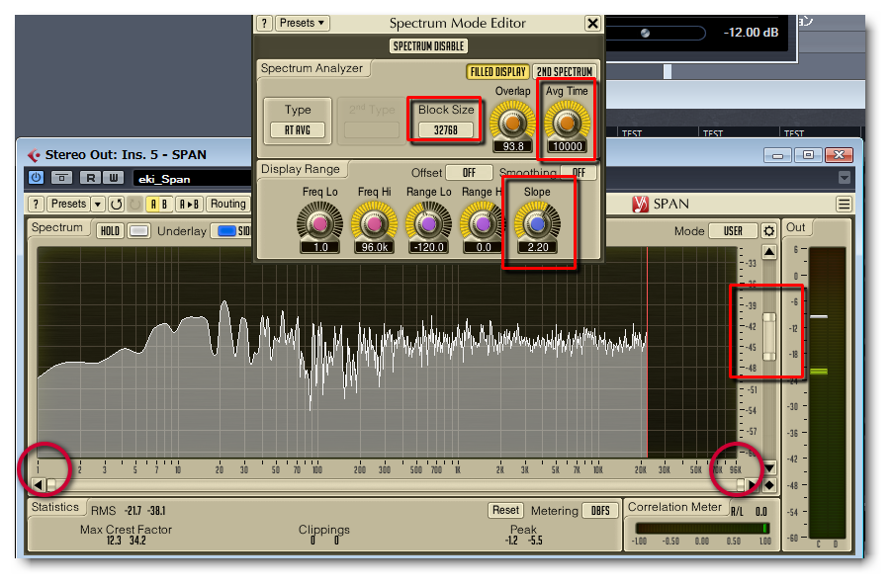Select the A state in the A/B switch
The height and width of the screenshot is (585, 892).
pos(153,205)
